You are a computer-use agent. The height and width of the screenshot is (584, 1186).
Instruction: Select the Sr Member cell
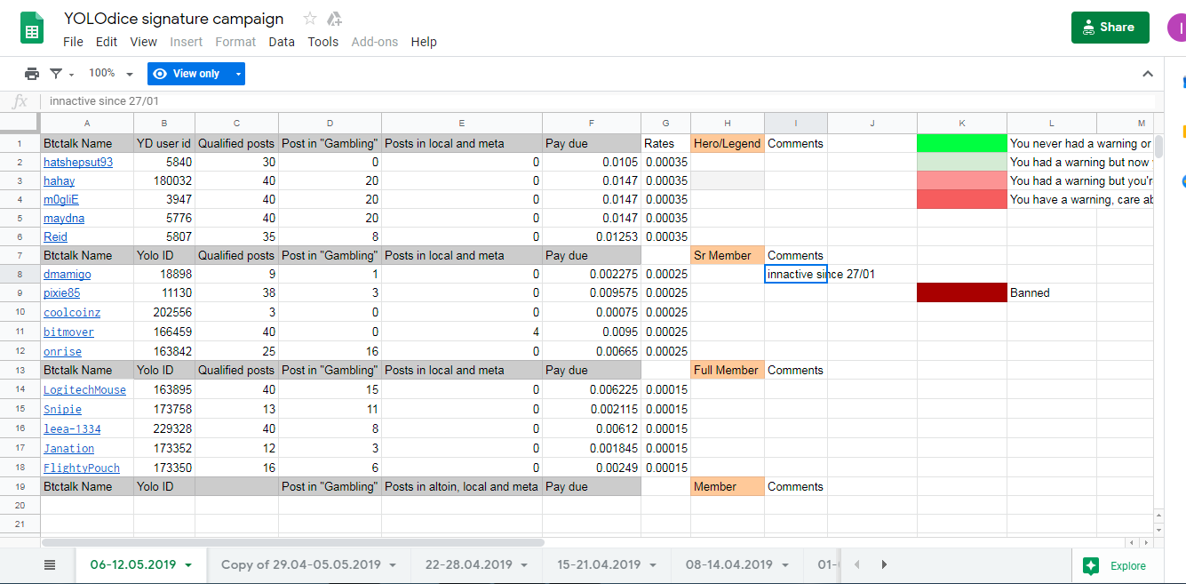pos(728,255)
